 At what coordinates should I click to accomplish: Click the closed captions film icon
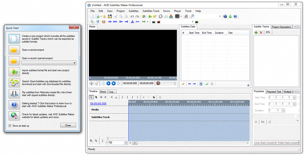177,16
